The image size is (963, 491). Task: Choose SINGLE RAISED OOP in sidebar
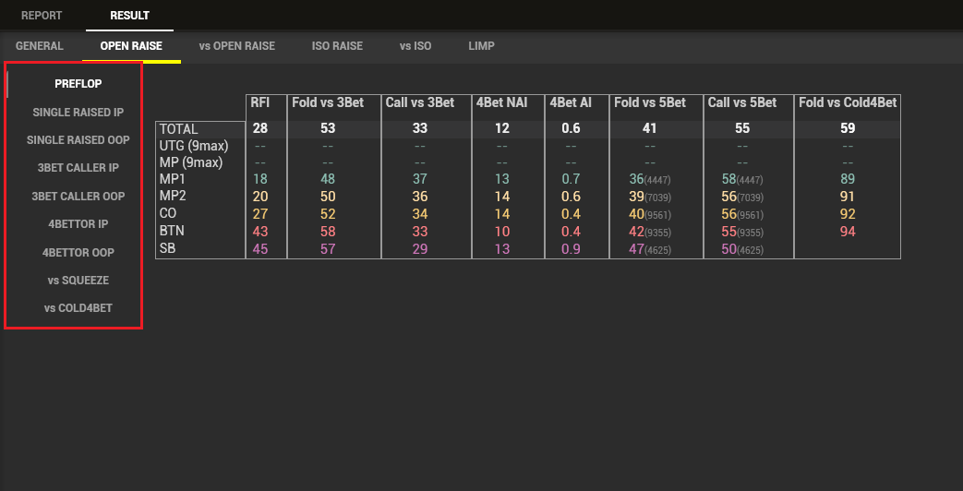78,140
